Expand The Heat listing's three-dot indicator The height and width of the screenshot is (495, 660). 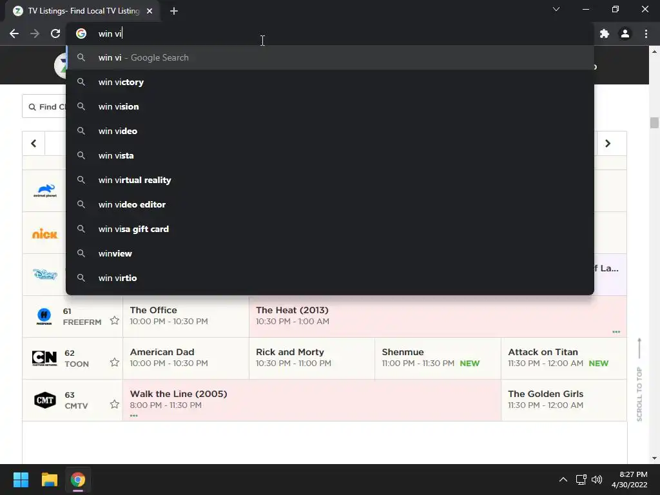click(616, 332)
